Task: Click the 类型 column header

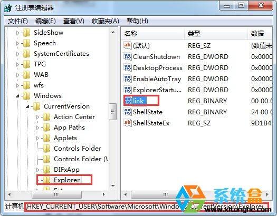Action: click(x=216, y=33)
